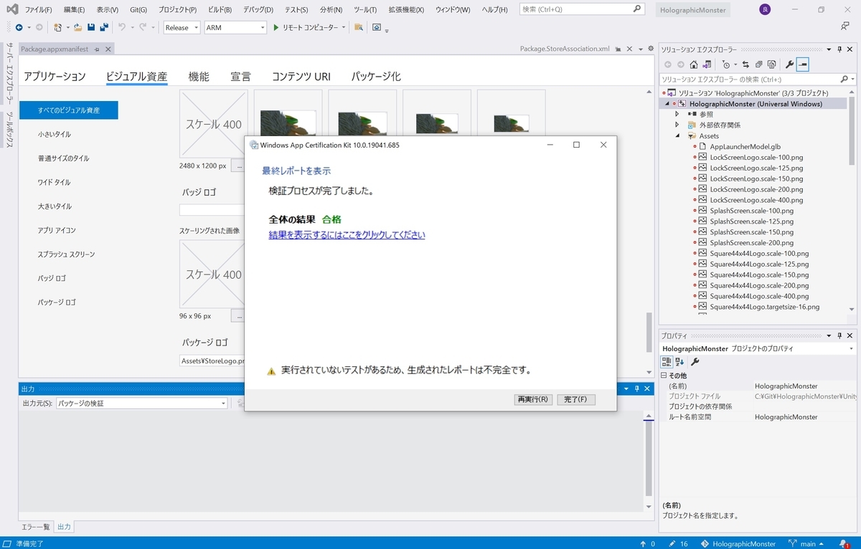Click Categorized view icon in Properties panel
The width and height of the screenshot is (861, 549).
667,362
